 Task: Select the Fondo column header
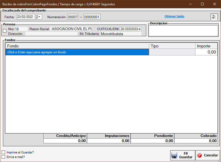[x=77, y=46]
